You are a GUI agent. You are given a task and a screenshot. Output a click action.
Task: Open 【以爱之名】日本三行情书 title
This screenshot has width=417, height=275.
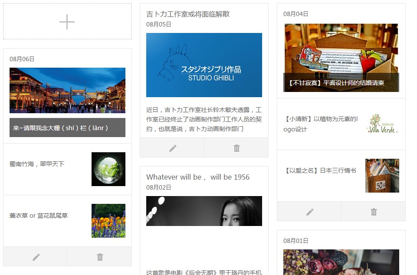(320, 170)
